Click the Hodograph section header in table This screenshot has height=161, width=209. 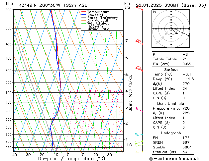click(x=171, y=133)
